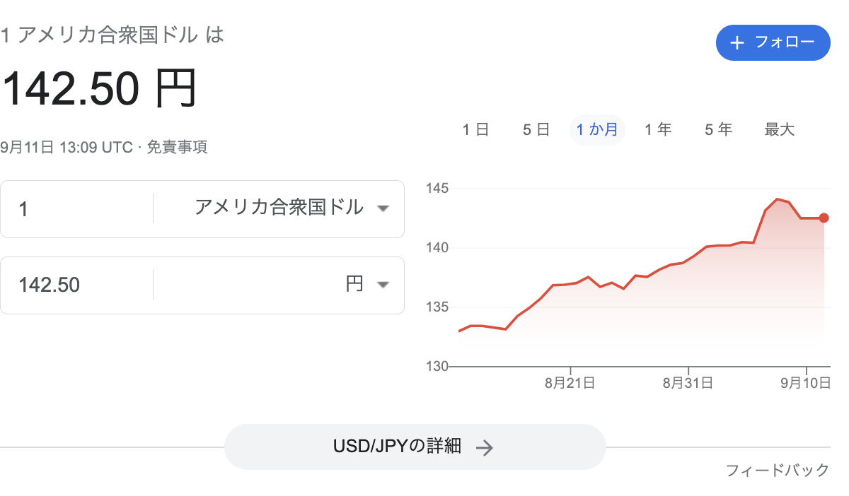The image size is (849, 496).
Task: Click the フィードバック link
Action: (778, 471)
